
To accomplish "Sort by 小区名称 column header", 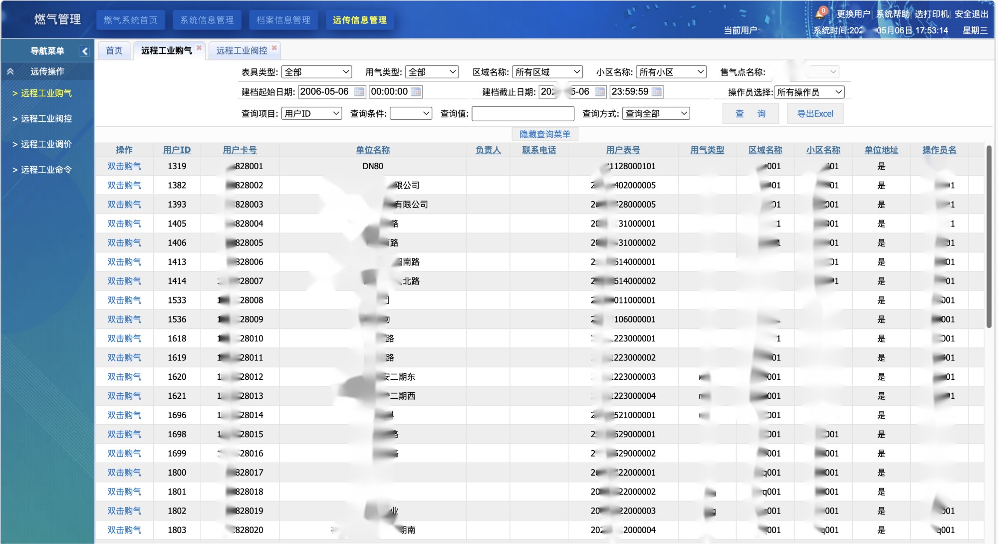I will pos(823,150).
